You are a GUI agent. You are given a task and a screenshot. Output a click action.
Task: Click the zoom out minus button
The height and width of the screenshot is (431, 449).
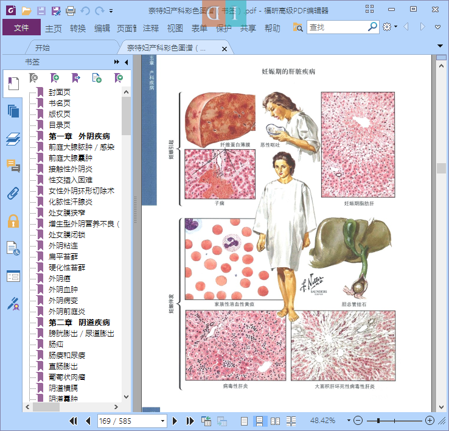point(358,421)
